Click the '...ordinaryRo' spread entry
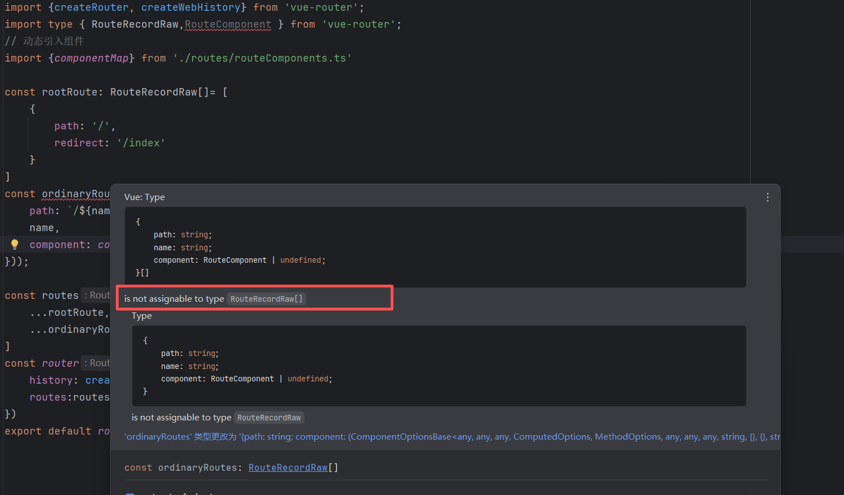This screenshot has height=495, width=844. tap(69, 329)
